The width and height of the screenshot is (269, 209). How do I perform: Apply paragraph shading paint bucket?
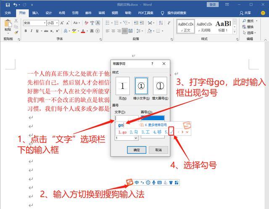pos(150,31)
